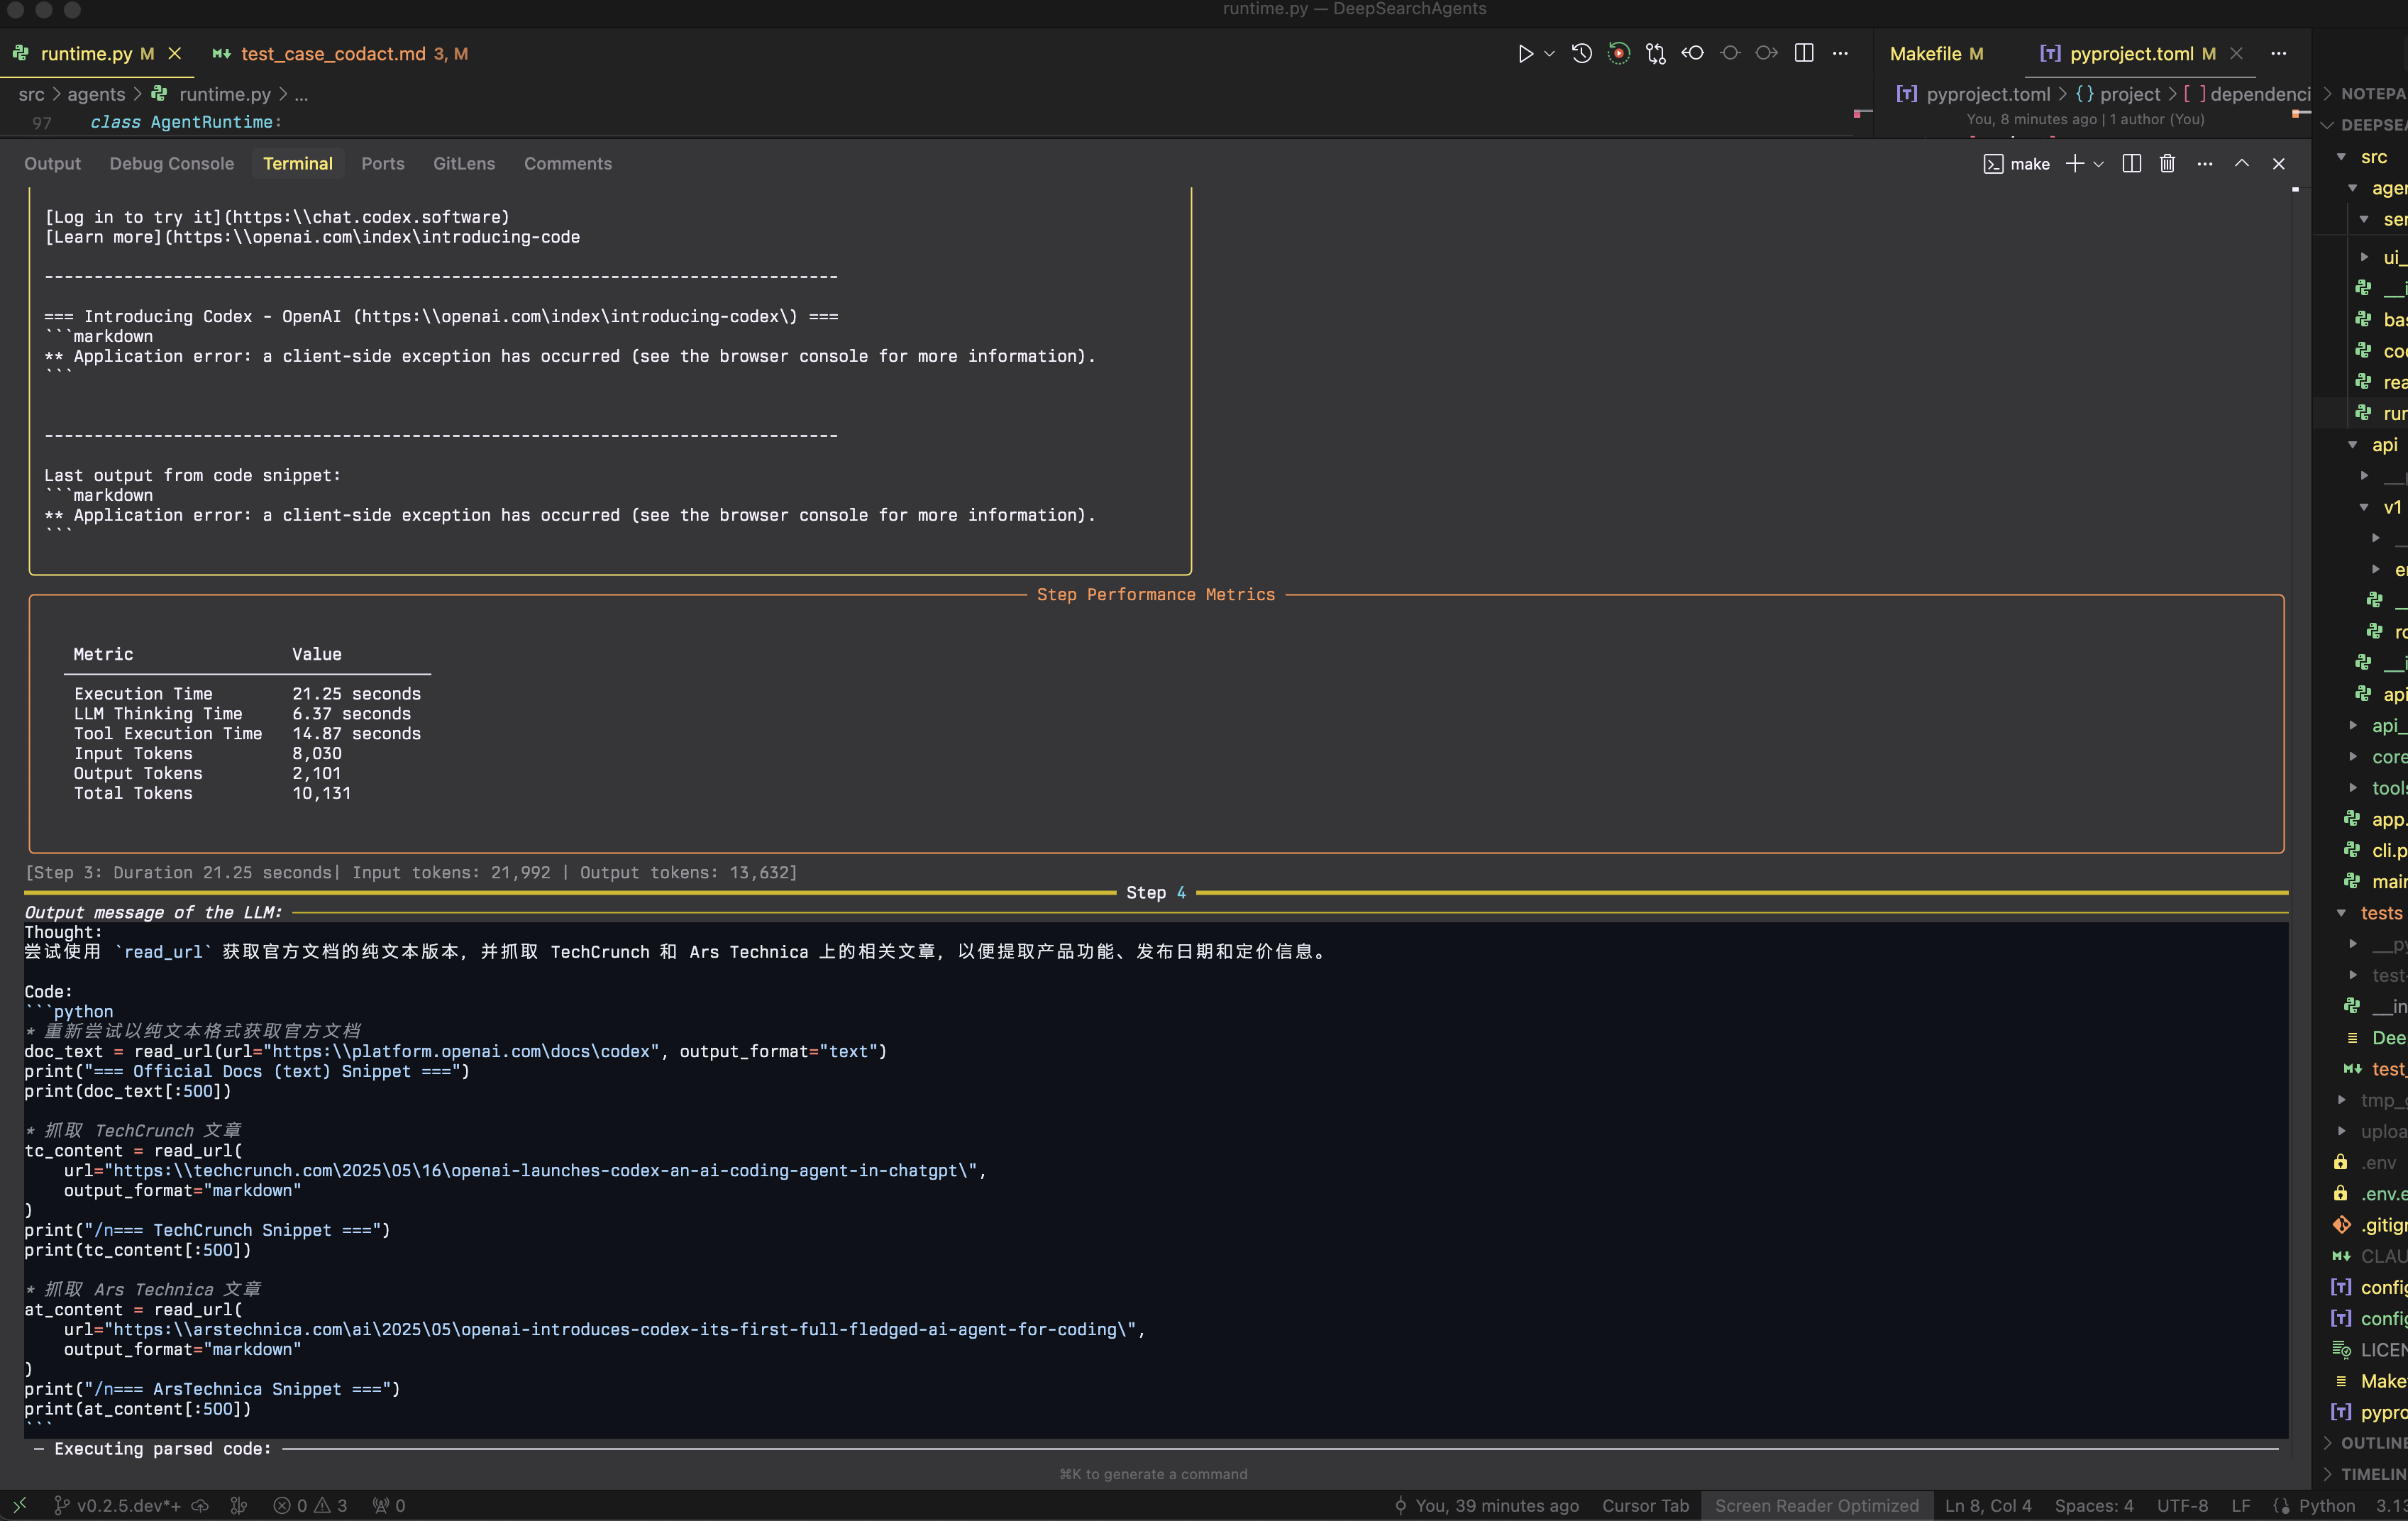
Task: Open the Comments panel tab
Action: click(568, 164)
